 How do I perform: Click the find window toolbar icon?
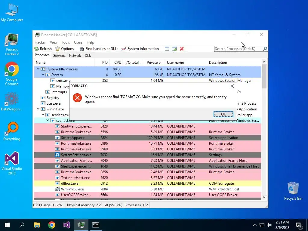click(x=167, y=49)
